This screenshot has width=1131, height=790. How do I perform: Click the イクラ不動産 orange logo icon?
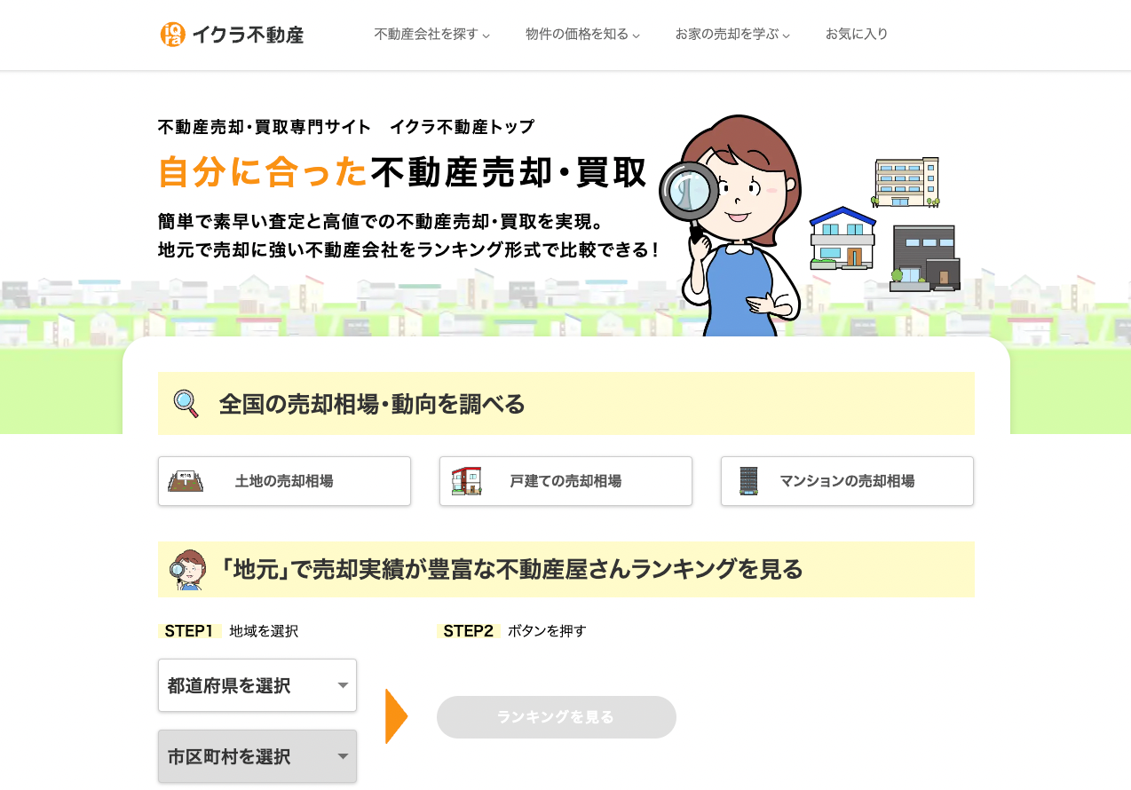(x=172, y=35)
